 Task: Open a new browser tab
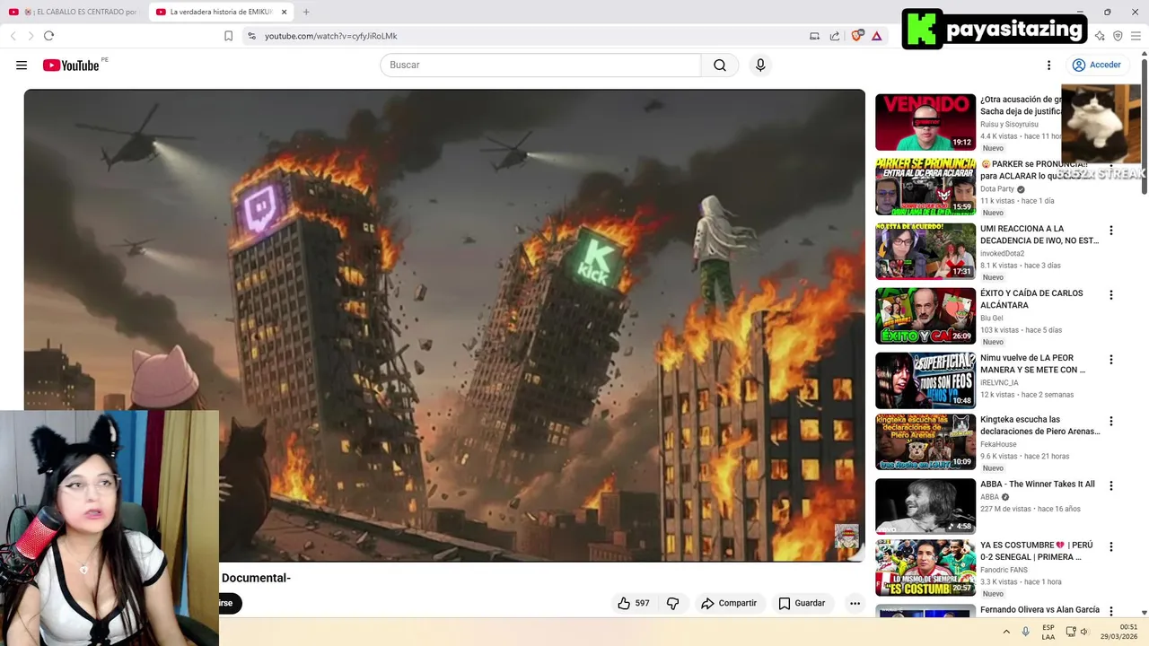click(x=306, y=12)
